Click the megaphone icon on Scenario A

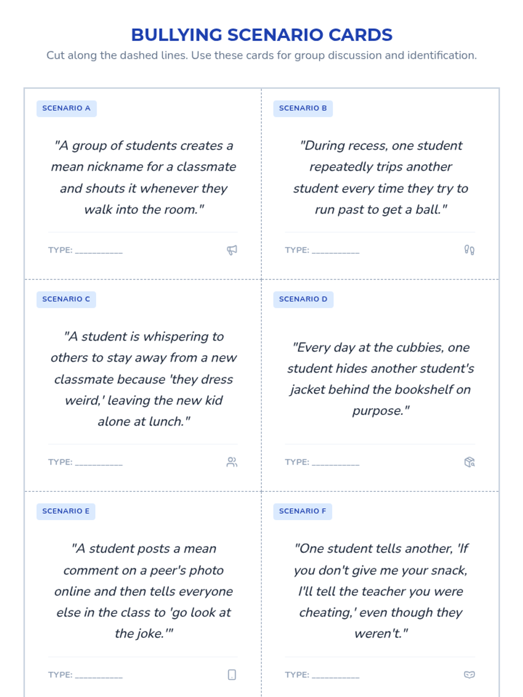(x=232, y=250)
